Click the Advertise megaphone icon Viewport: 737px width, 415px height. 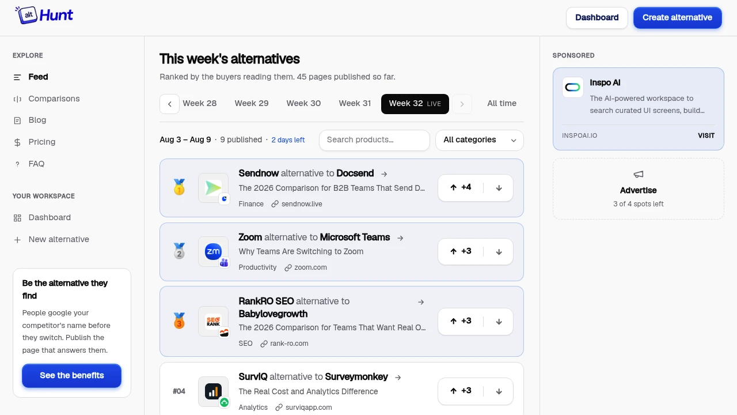[639, 175]
